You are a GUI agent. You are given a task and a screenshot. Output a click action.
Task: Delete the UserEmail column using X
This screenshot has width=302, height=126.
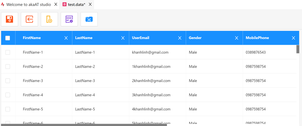click(180, 38)
